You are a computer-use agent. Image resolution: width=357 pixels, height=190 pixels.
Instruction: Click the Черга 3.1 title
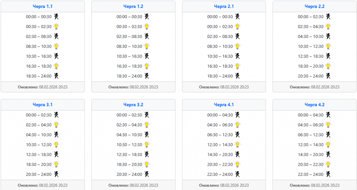(43, 105)
